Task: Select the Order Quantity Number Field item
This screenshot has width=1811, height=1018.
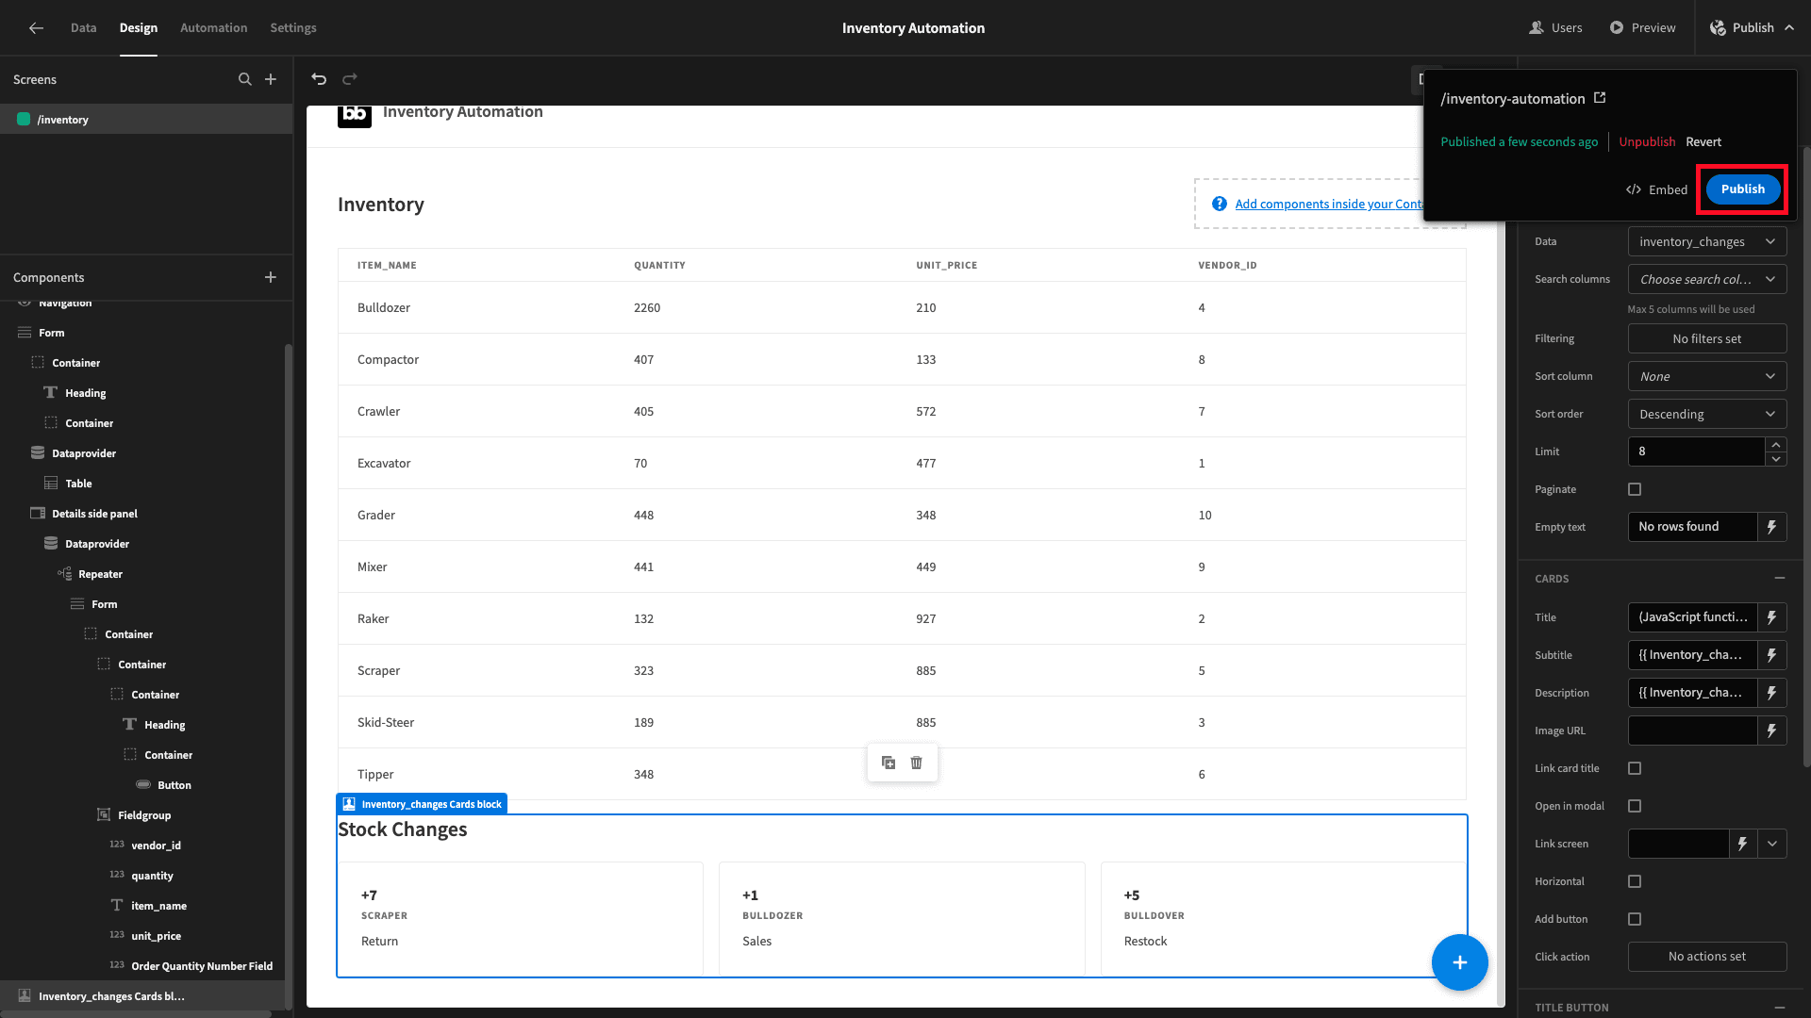Action: tap(202, 966)
